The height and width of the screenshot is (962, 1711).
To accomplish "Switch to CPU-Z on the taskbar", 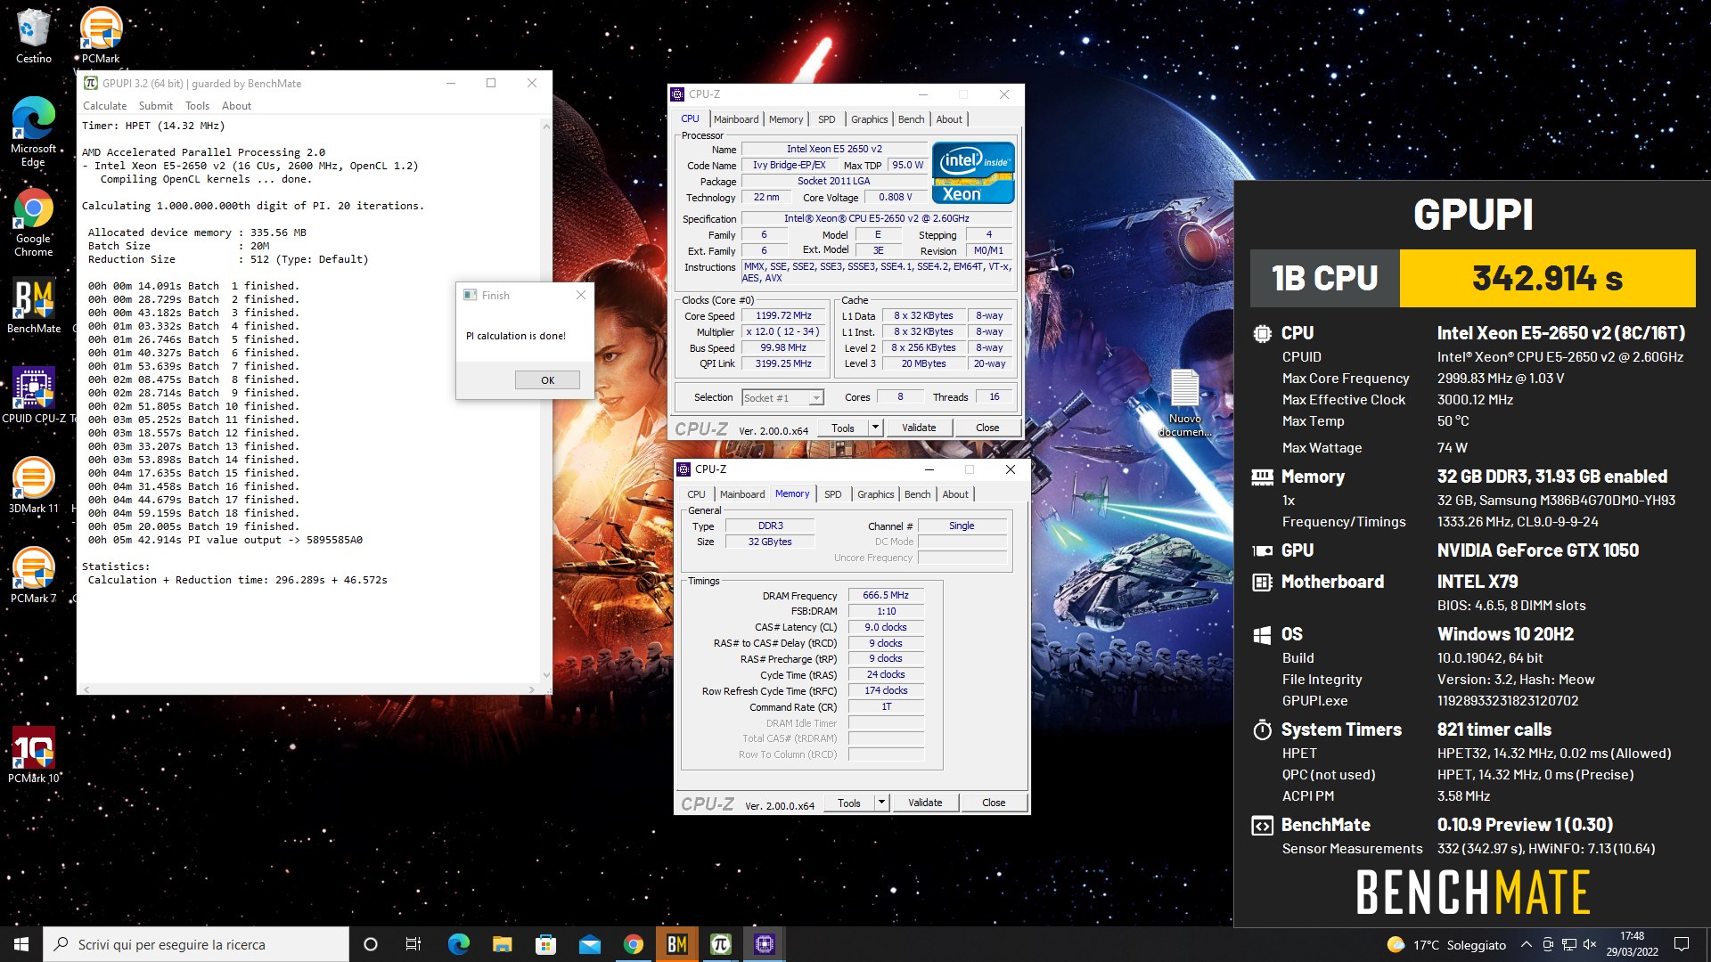I will coord(765,944).
